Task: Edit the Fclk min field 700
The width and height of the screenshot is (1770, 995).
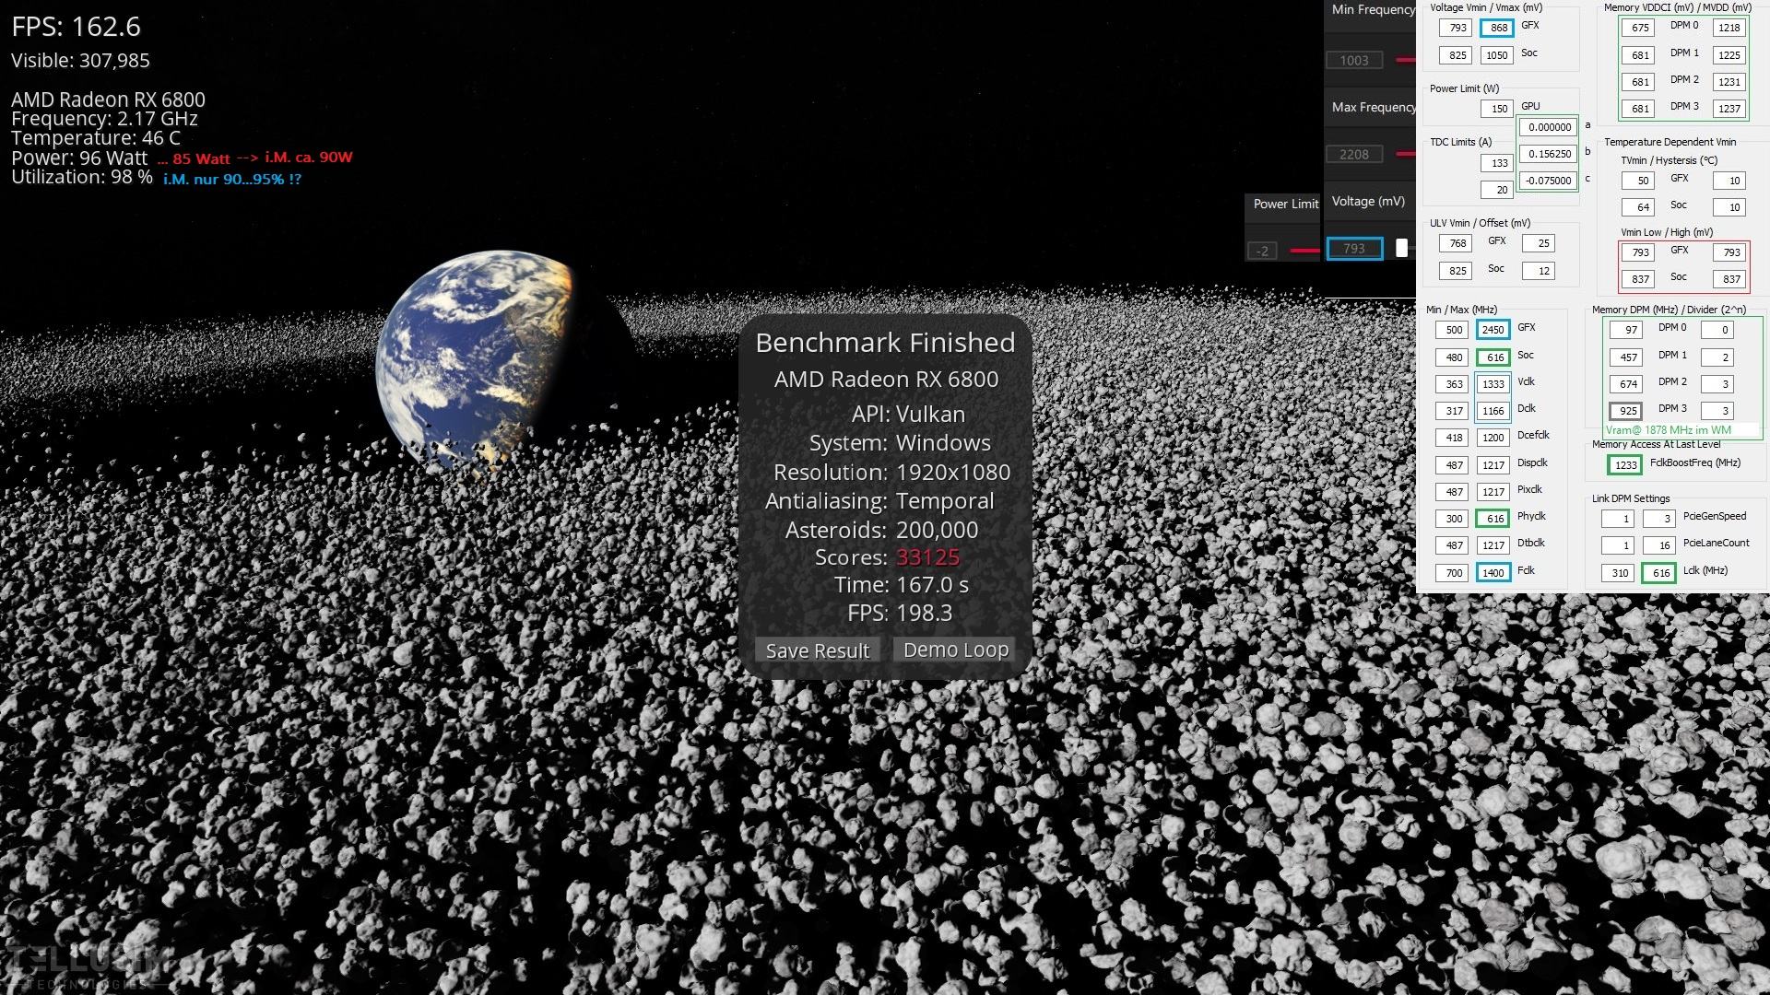Action: [x=1451, y=573]
